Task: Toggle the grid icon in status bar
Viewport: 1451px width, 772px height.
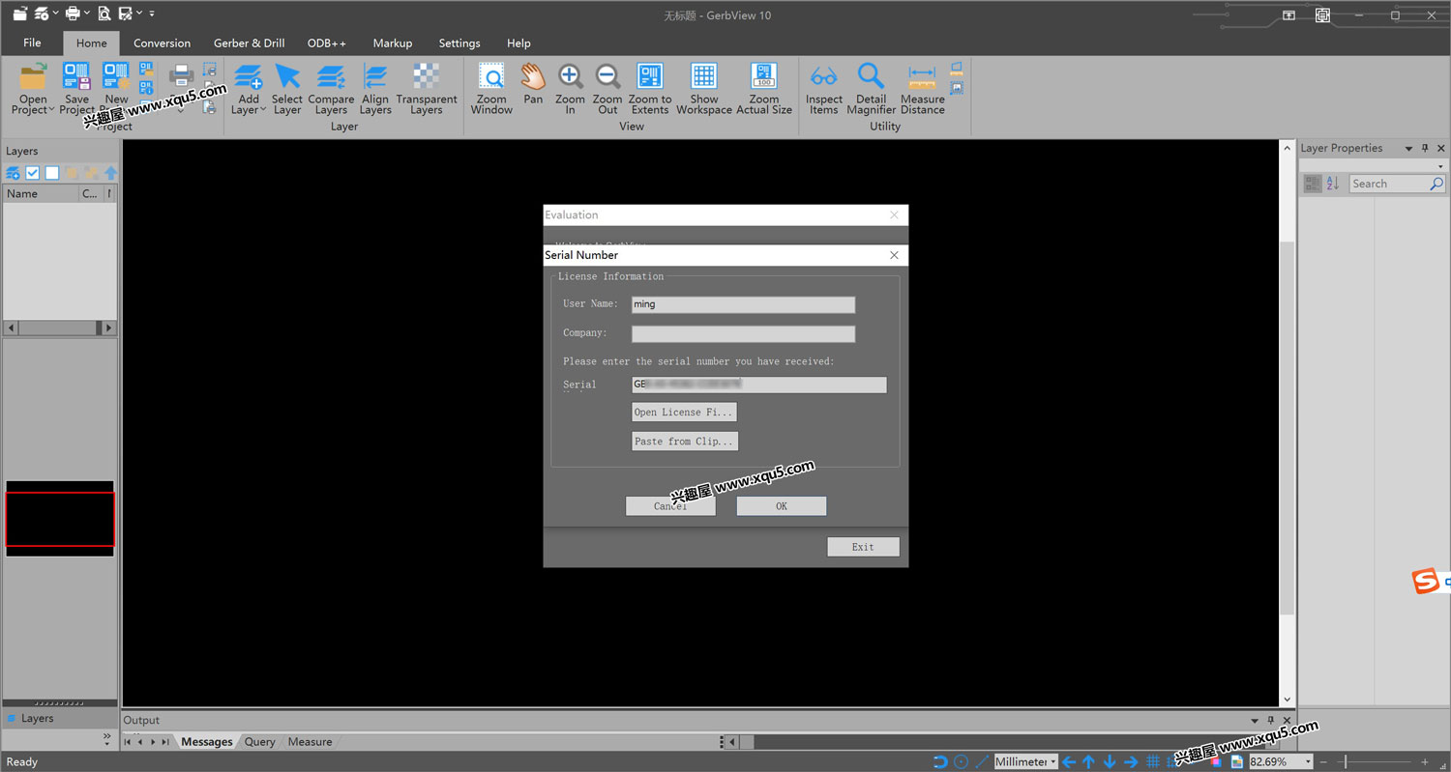Action: pos(1153,762)
